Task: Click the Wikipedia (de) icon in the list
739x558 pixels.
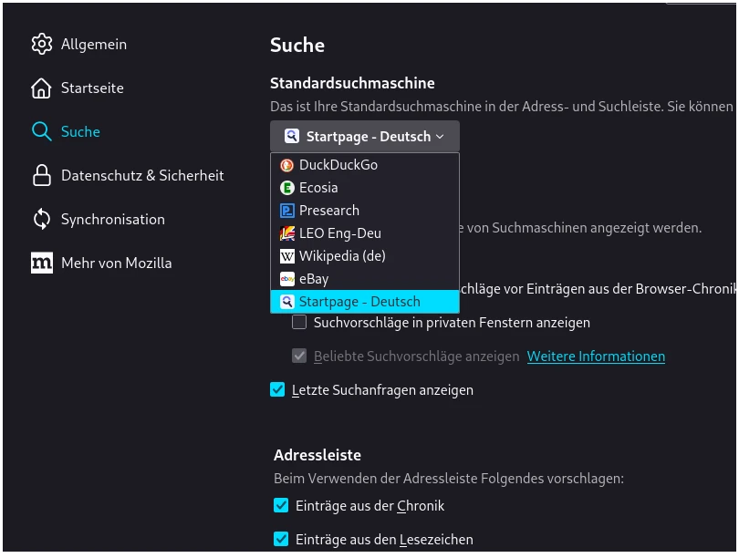Action: (287, 256)
